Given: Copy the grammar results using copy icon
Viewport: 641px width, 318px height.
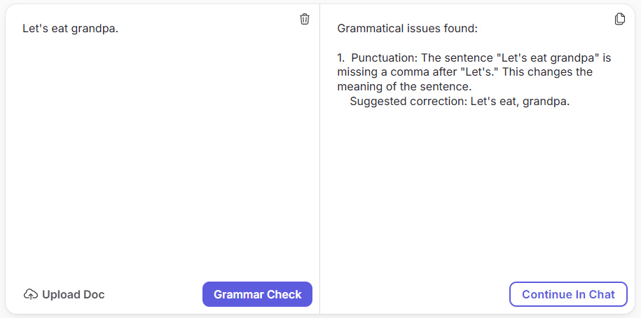Looking at the screenshot, I should point(620,19).
